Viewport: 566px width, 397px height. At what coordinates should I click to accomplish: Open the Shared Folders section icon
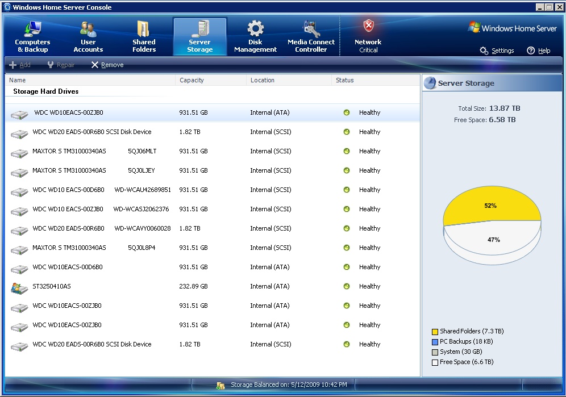point(144,30)
